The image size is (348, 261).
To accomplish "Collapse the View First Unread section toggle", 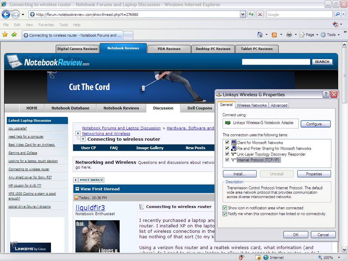I will click(x=77, y=189).
